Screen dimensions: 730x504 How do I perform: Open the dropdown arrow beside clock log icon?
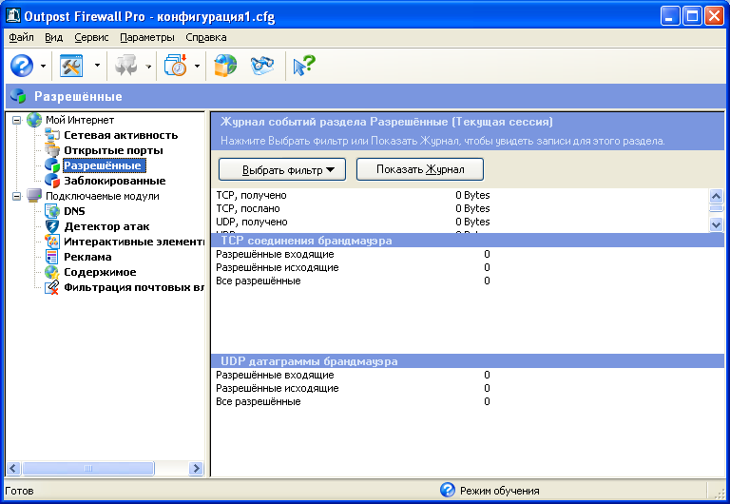tap(197, 67)
